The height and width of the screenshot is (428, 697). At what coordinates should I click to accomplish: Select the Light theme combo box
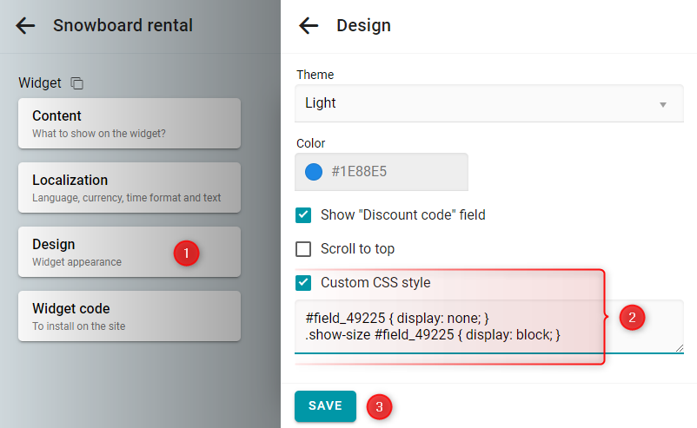(x=489, y=103)
